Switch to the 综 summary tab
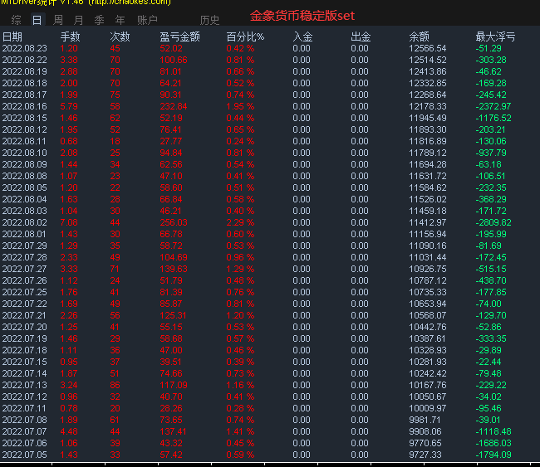This screenshot has height=467, width=540. coord(16,20)
